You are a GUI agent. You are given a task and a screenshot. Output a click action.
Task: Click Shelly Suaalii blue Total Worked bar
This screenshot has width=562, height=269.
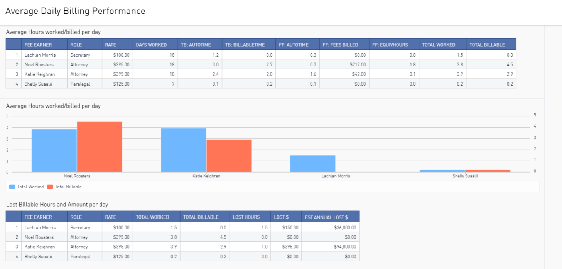click(x=442, y=171)
